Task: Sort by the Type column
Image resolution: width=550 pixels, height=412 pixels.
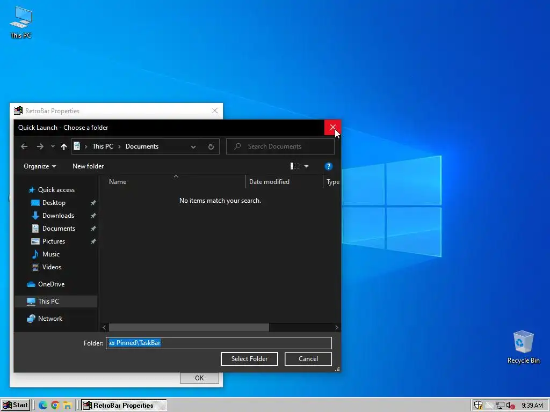Action: point(332,182)
